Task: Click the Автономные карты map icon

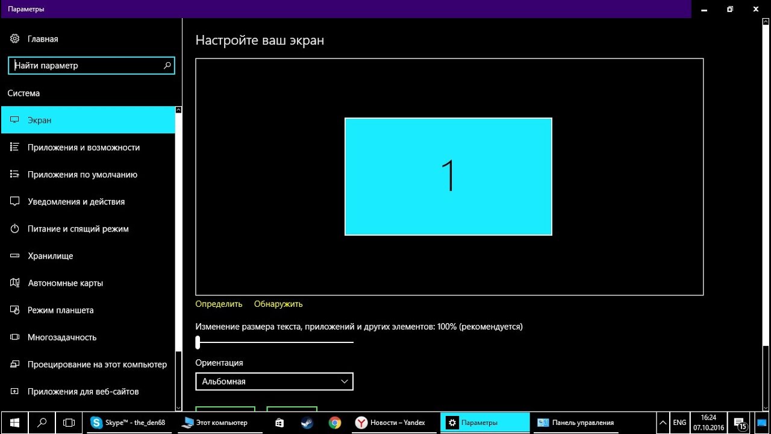Action: pos(15,283)
